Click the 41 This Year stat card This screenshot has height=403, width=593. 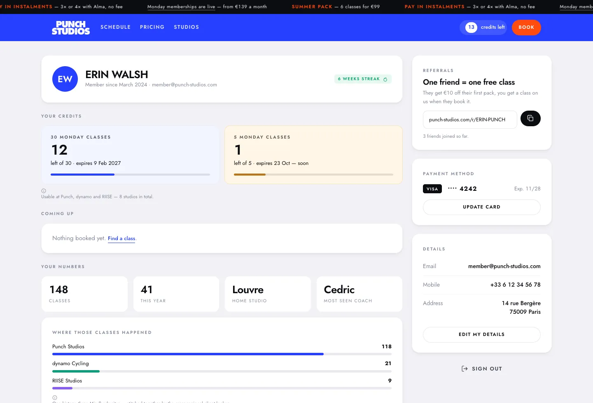click(176, 294)
